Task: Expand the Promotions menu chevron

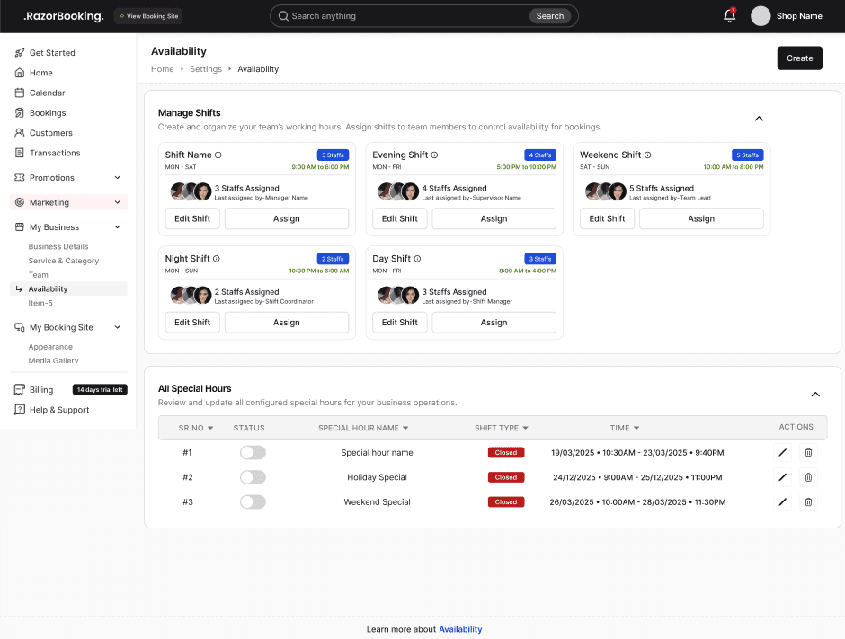Action: click(x=118, y=177)
